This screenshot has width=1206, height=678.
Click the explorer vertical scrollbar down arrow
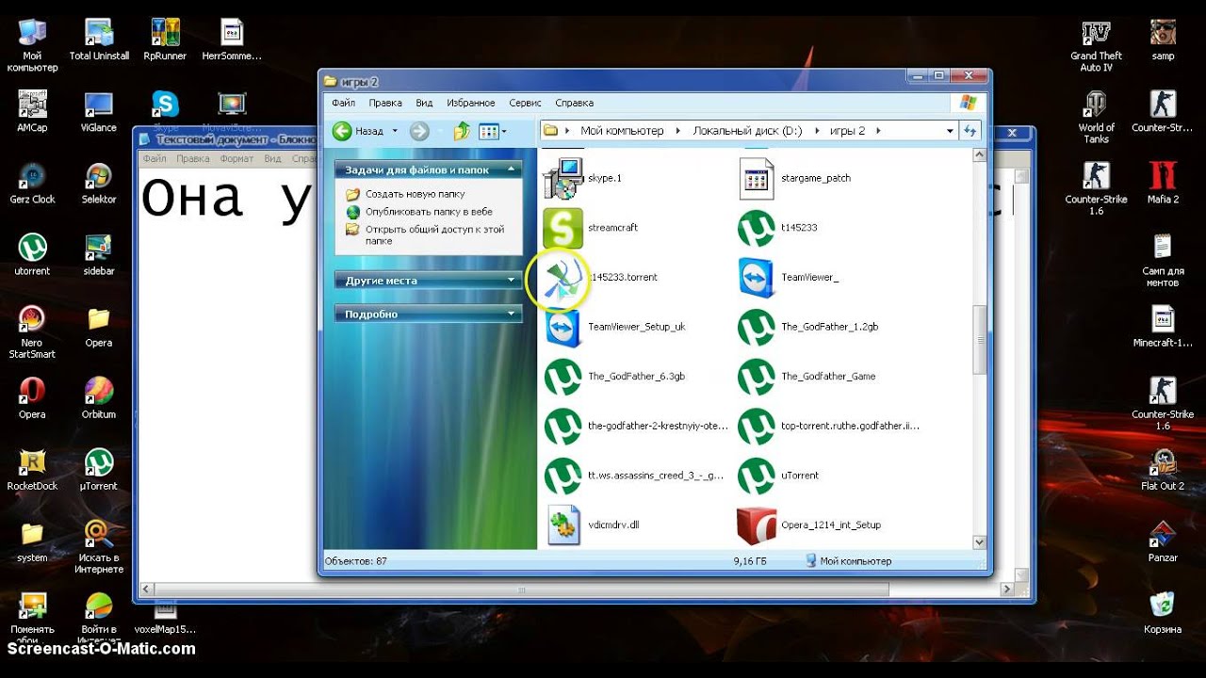pyautogui.click(x=979, y=542)
